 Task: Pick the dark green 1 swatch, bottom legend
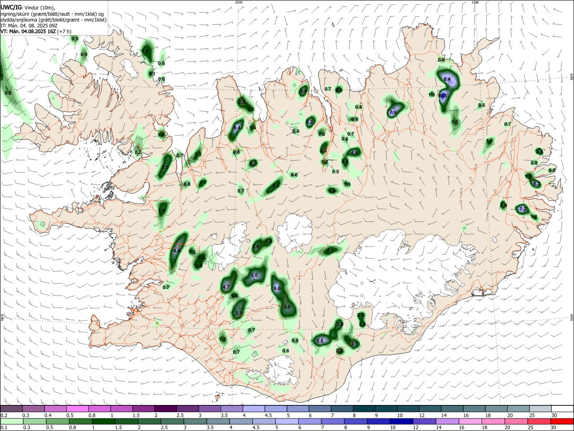pos(104,421)
